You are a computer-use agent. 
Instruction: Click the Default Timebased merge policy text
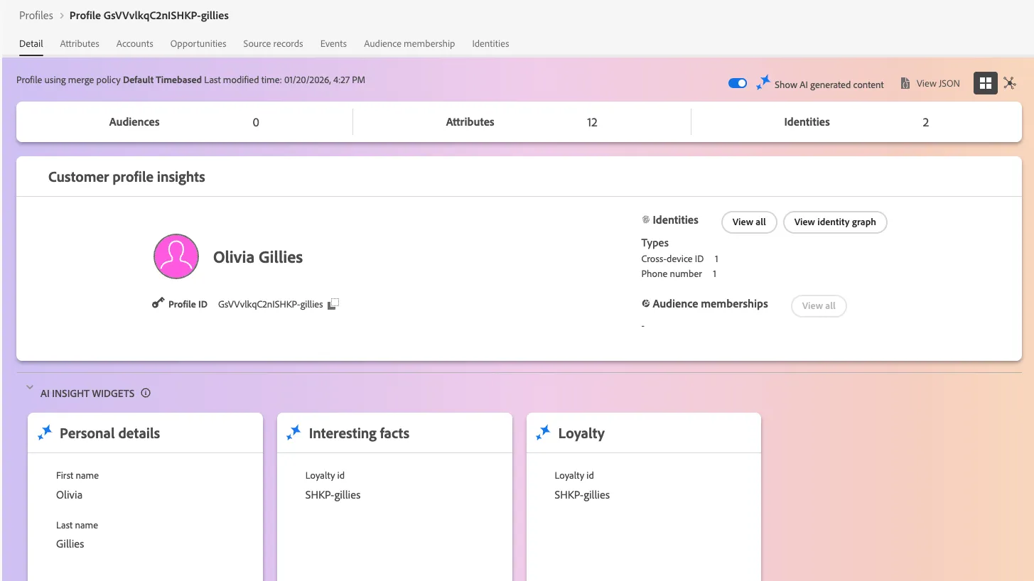point(163,80)
